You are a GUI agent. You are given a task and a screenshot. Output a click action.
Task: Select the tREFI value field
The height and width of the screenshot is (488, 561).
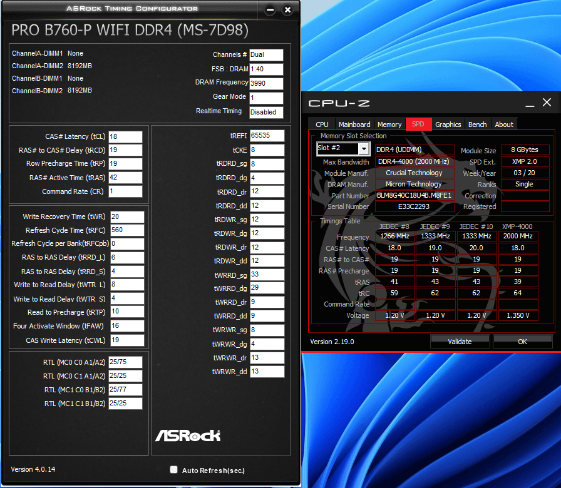tap(267, 136)
